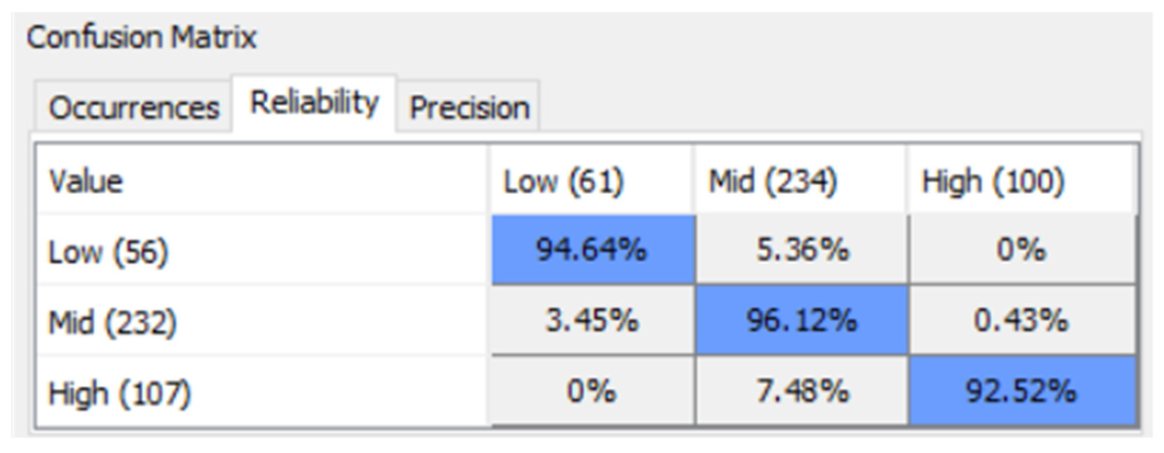
Task: Click the Mid (234) column header
Action: (772, 182)
